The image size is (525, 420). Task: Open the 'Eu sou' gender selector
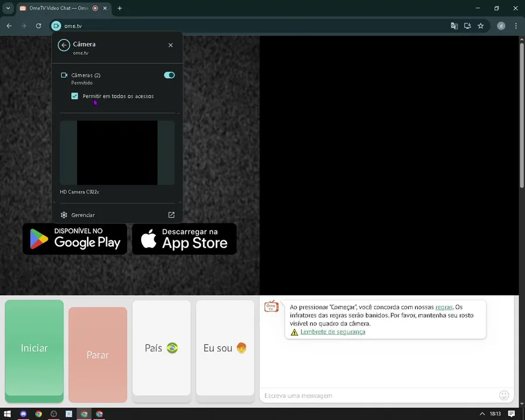point(225,348)
